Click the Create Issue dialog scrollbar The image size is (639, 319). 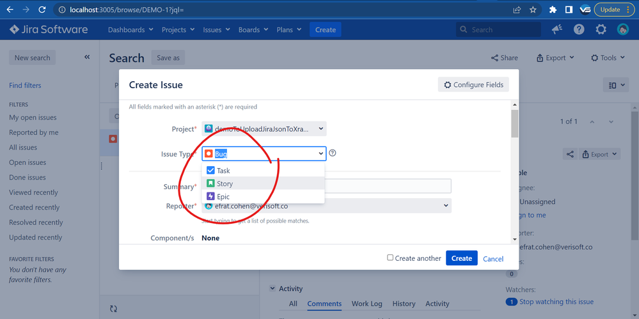515,123
